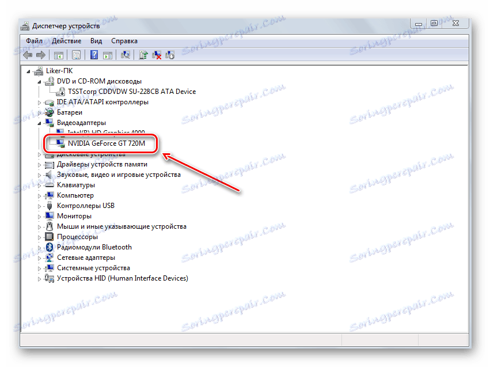Viewport: 490px width, 367px height.
Task: Click the Scan for hardware changes icon
Action: (x=126, y=55)
